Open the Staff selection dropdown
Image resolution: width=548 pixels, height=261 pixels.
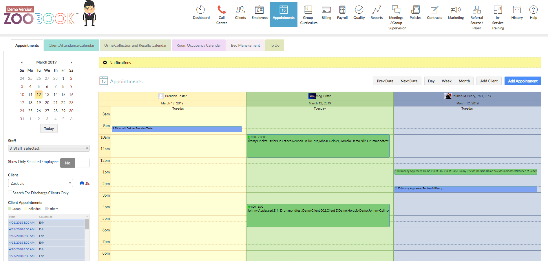(49, 148)
